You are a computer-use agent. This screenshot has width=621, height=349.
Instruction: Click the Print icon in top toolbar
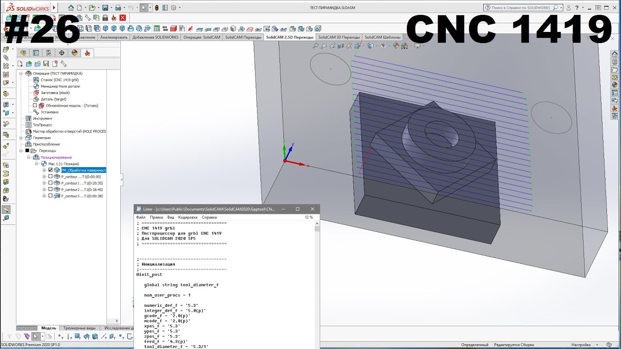pos(117,8)
